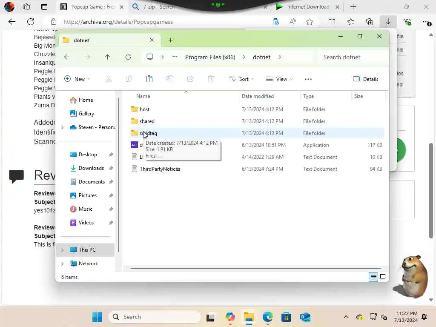Select the host folder
Screen dimensions: 436x327
click(144, 109)
